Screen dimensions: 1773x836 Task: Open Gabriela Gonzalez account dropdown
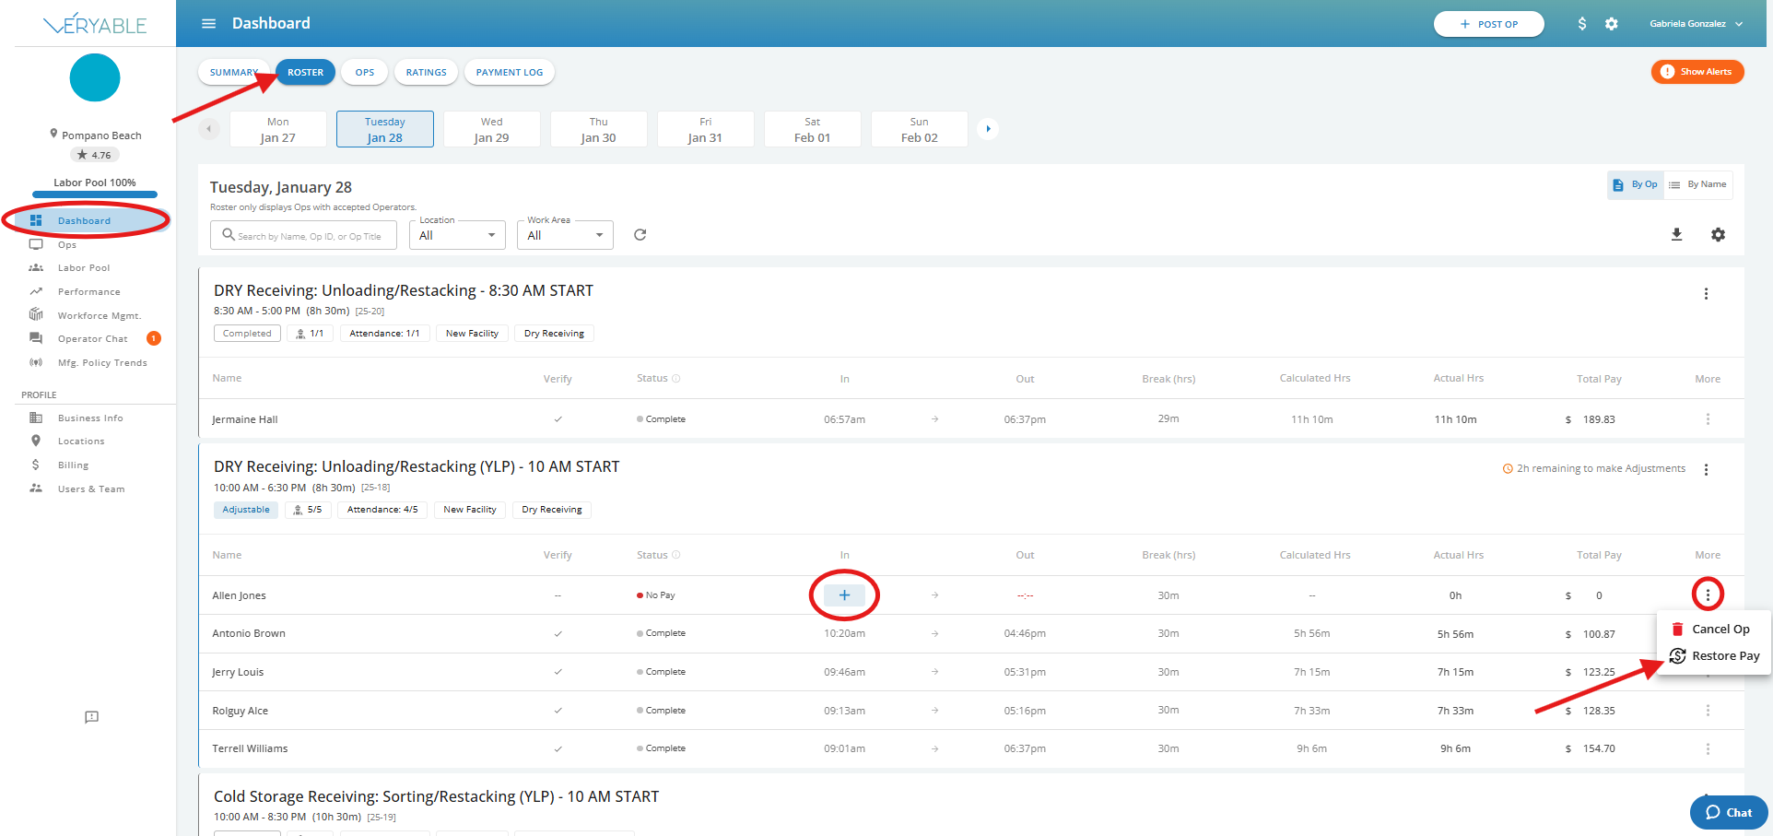click(x=1696, y=24)
